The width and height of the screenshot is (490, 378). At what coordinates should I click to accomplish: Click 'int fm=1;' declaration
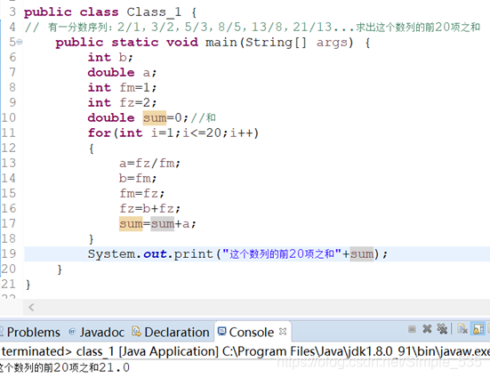[x=122, y=87]
